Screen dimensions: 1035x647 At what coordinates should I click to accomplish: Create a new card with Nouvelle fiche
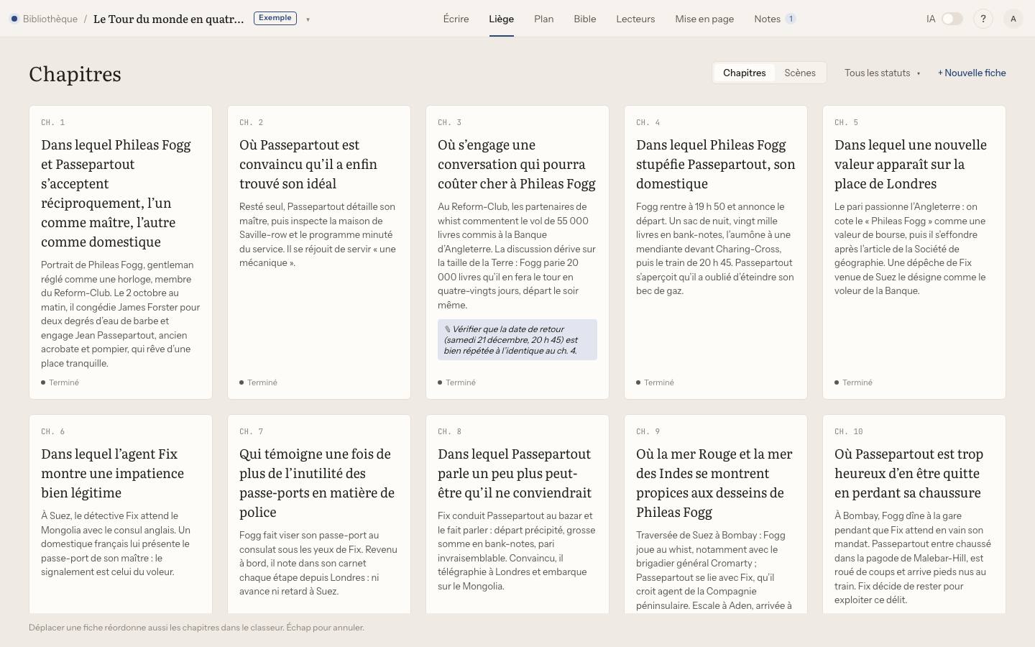pos(972,73)
